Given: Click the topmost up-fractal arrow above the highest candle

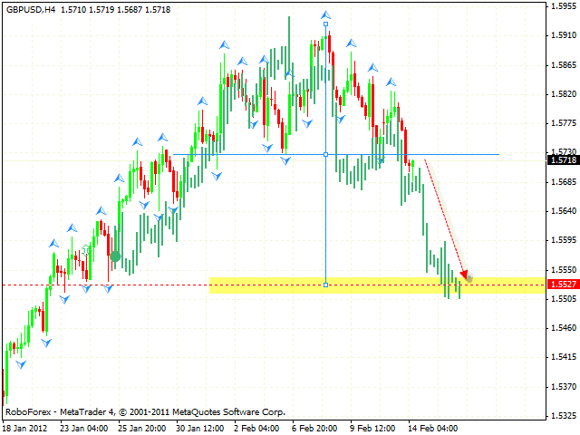Looking at the screenshot, I should (x=325, y=15).
